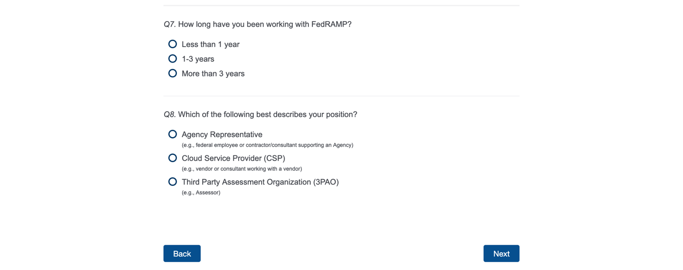Click the 'Less than 1 year' label text
The height and width of the screenshot is (270, 683).
(x=210, y=44)
